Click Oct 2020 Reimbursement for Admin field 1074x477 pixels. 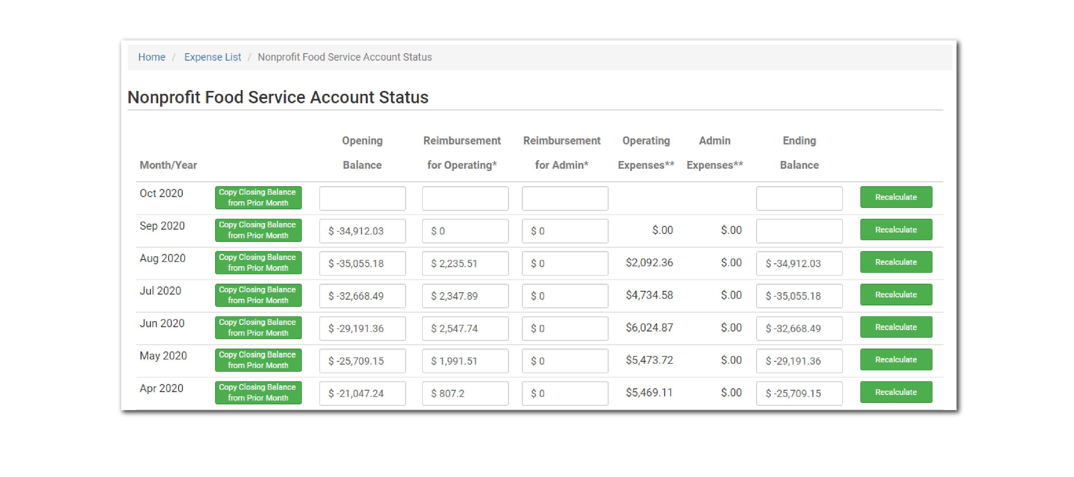[x=564, y=198]
